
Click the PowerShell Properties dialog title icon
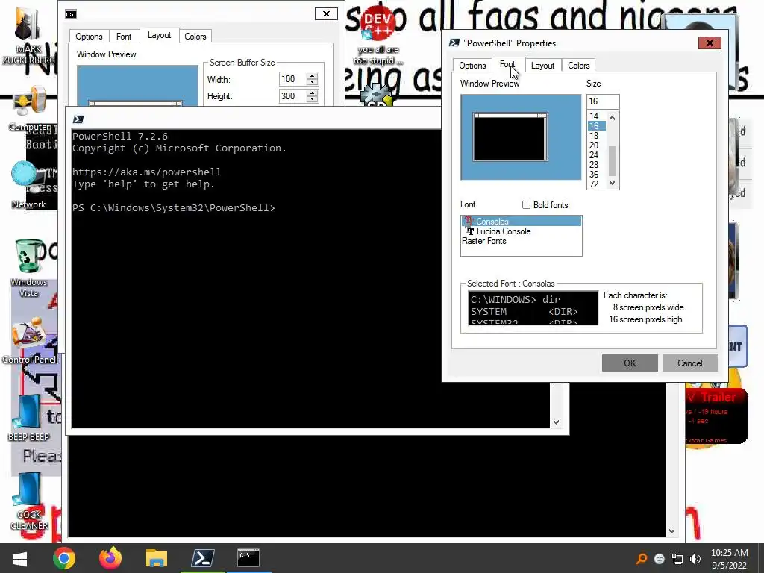pos(454,43)
